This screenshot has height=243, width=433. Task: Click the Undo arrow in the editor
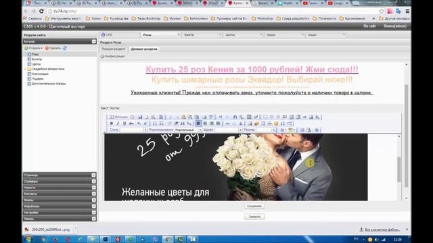pos(221,117)
